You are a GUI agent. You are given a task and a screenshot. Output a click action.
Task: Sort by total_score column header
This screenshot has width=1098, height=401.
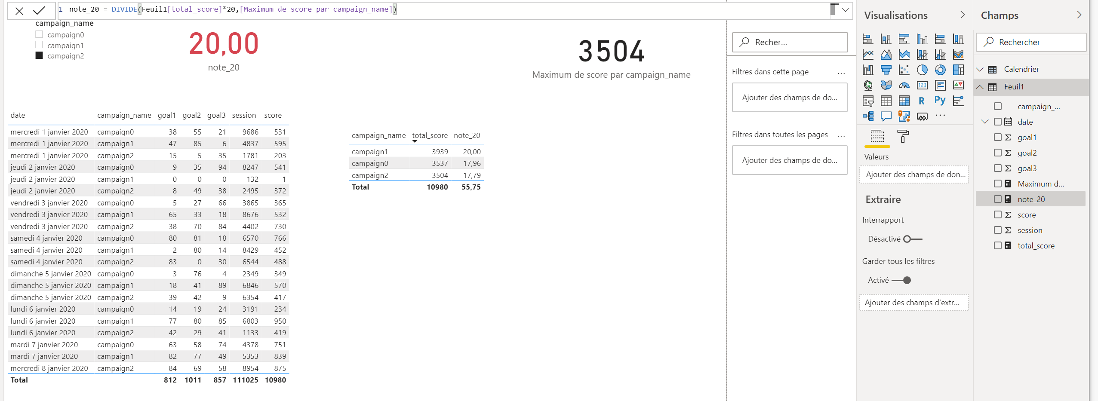430,135
